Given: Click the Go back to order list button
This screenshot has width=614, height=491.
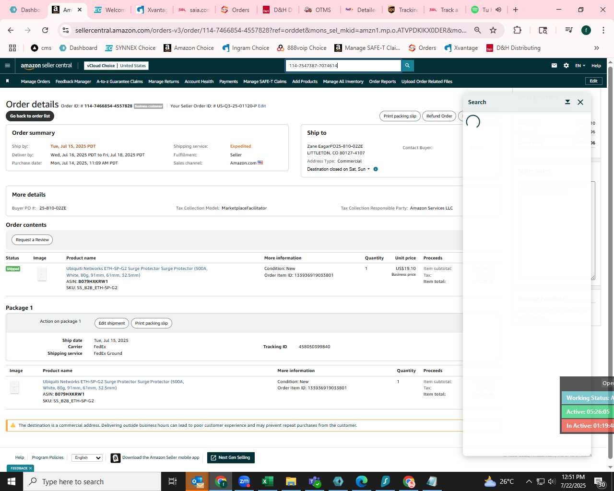Looking at the screenshot, I should (x=30, y=116).
